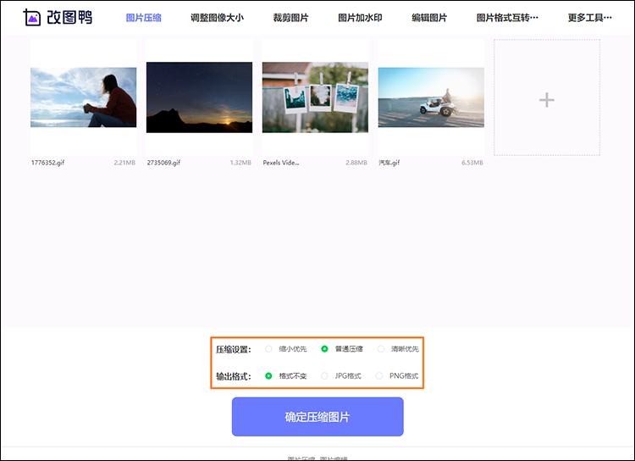This screenshot has width=635, height=461.
Task: Select the Pexels Video polaroid photos thumbnail
Action: pyautogui.click(x=315, y=97)
